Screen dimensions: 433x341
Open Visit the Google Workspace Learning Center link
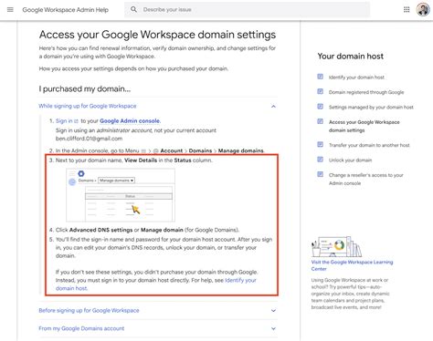point(352,265)
